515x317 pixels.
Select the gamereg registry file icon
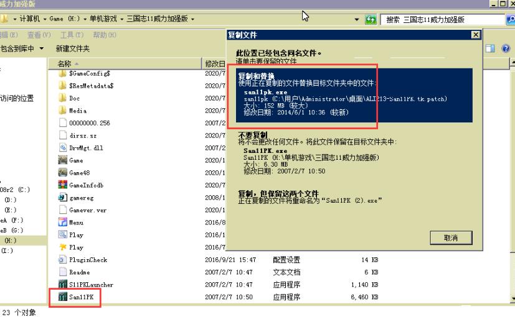62,197
